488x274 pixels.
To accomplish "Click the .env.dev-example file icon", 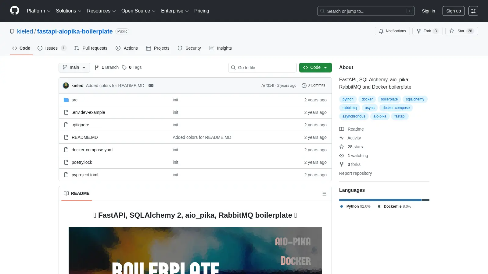I will [66, 112].
